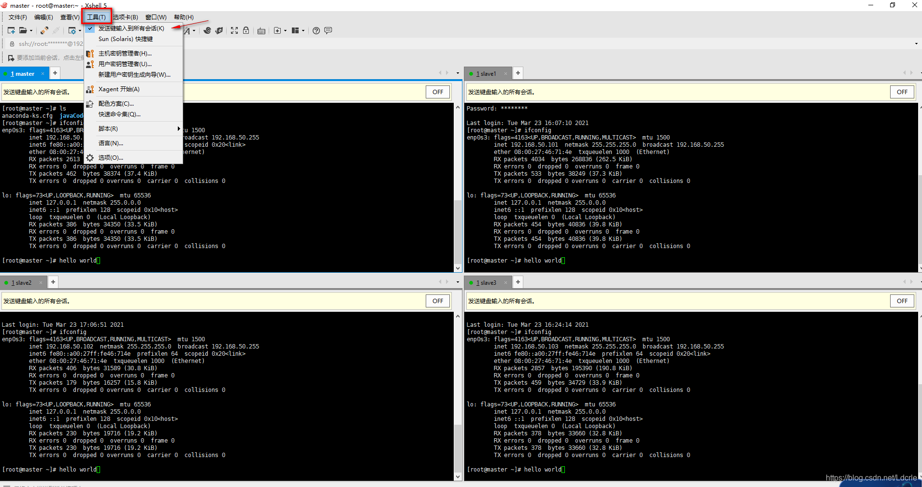This screenshot has height=487, width=922.
Task: Choose 新建用户密钥生成向导(W) item
Action: coord(134,75)
